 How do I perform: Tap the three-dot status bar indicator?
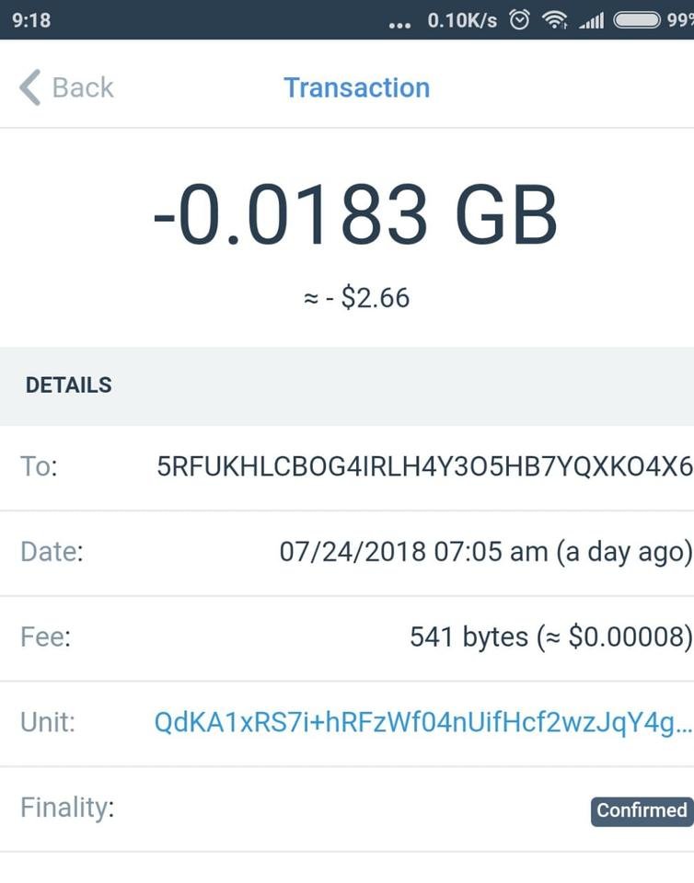399,23
